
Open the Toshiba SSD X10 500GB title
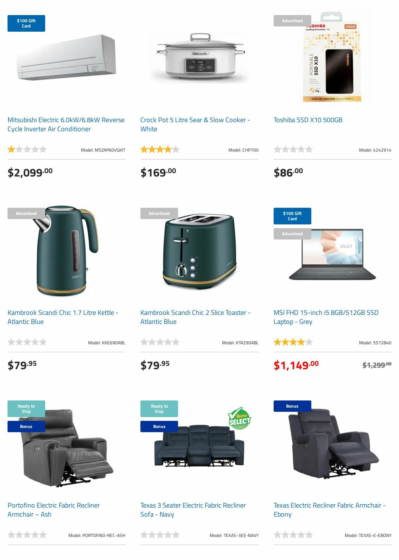pos(308,120)
